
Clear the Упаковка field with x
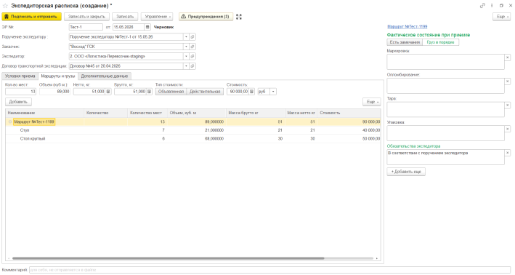pyautogui.click(x=508, y=129)
